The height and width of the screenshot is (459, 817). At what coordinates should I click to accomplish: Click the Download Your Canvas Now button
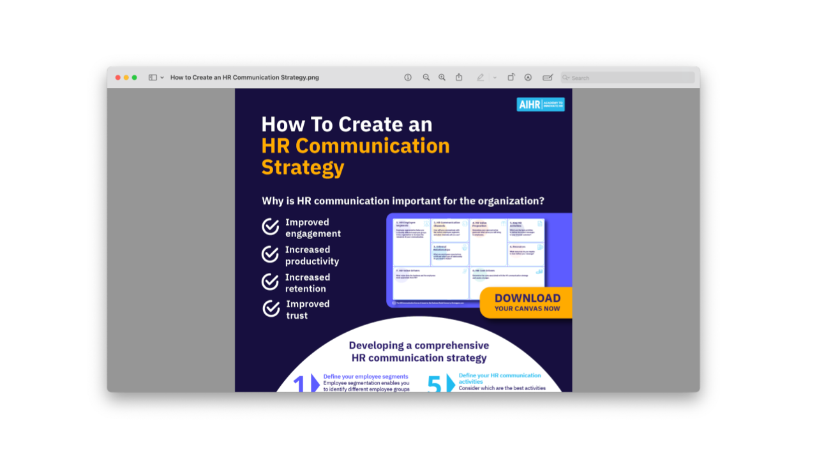click(x=527, y=303)
